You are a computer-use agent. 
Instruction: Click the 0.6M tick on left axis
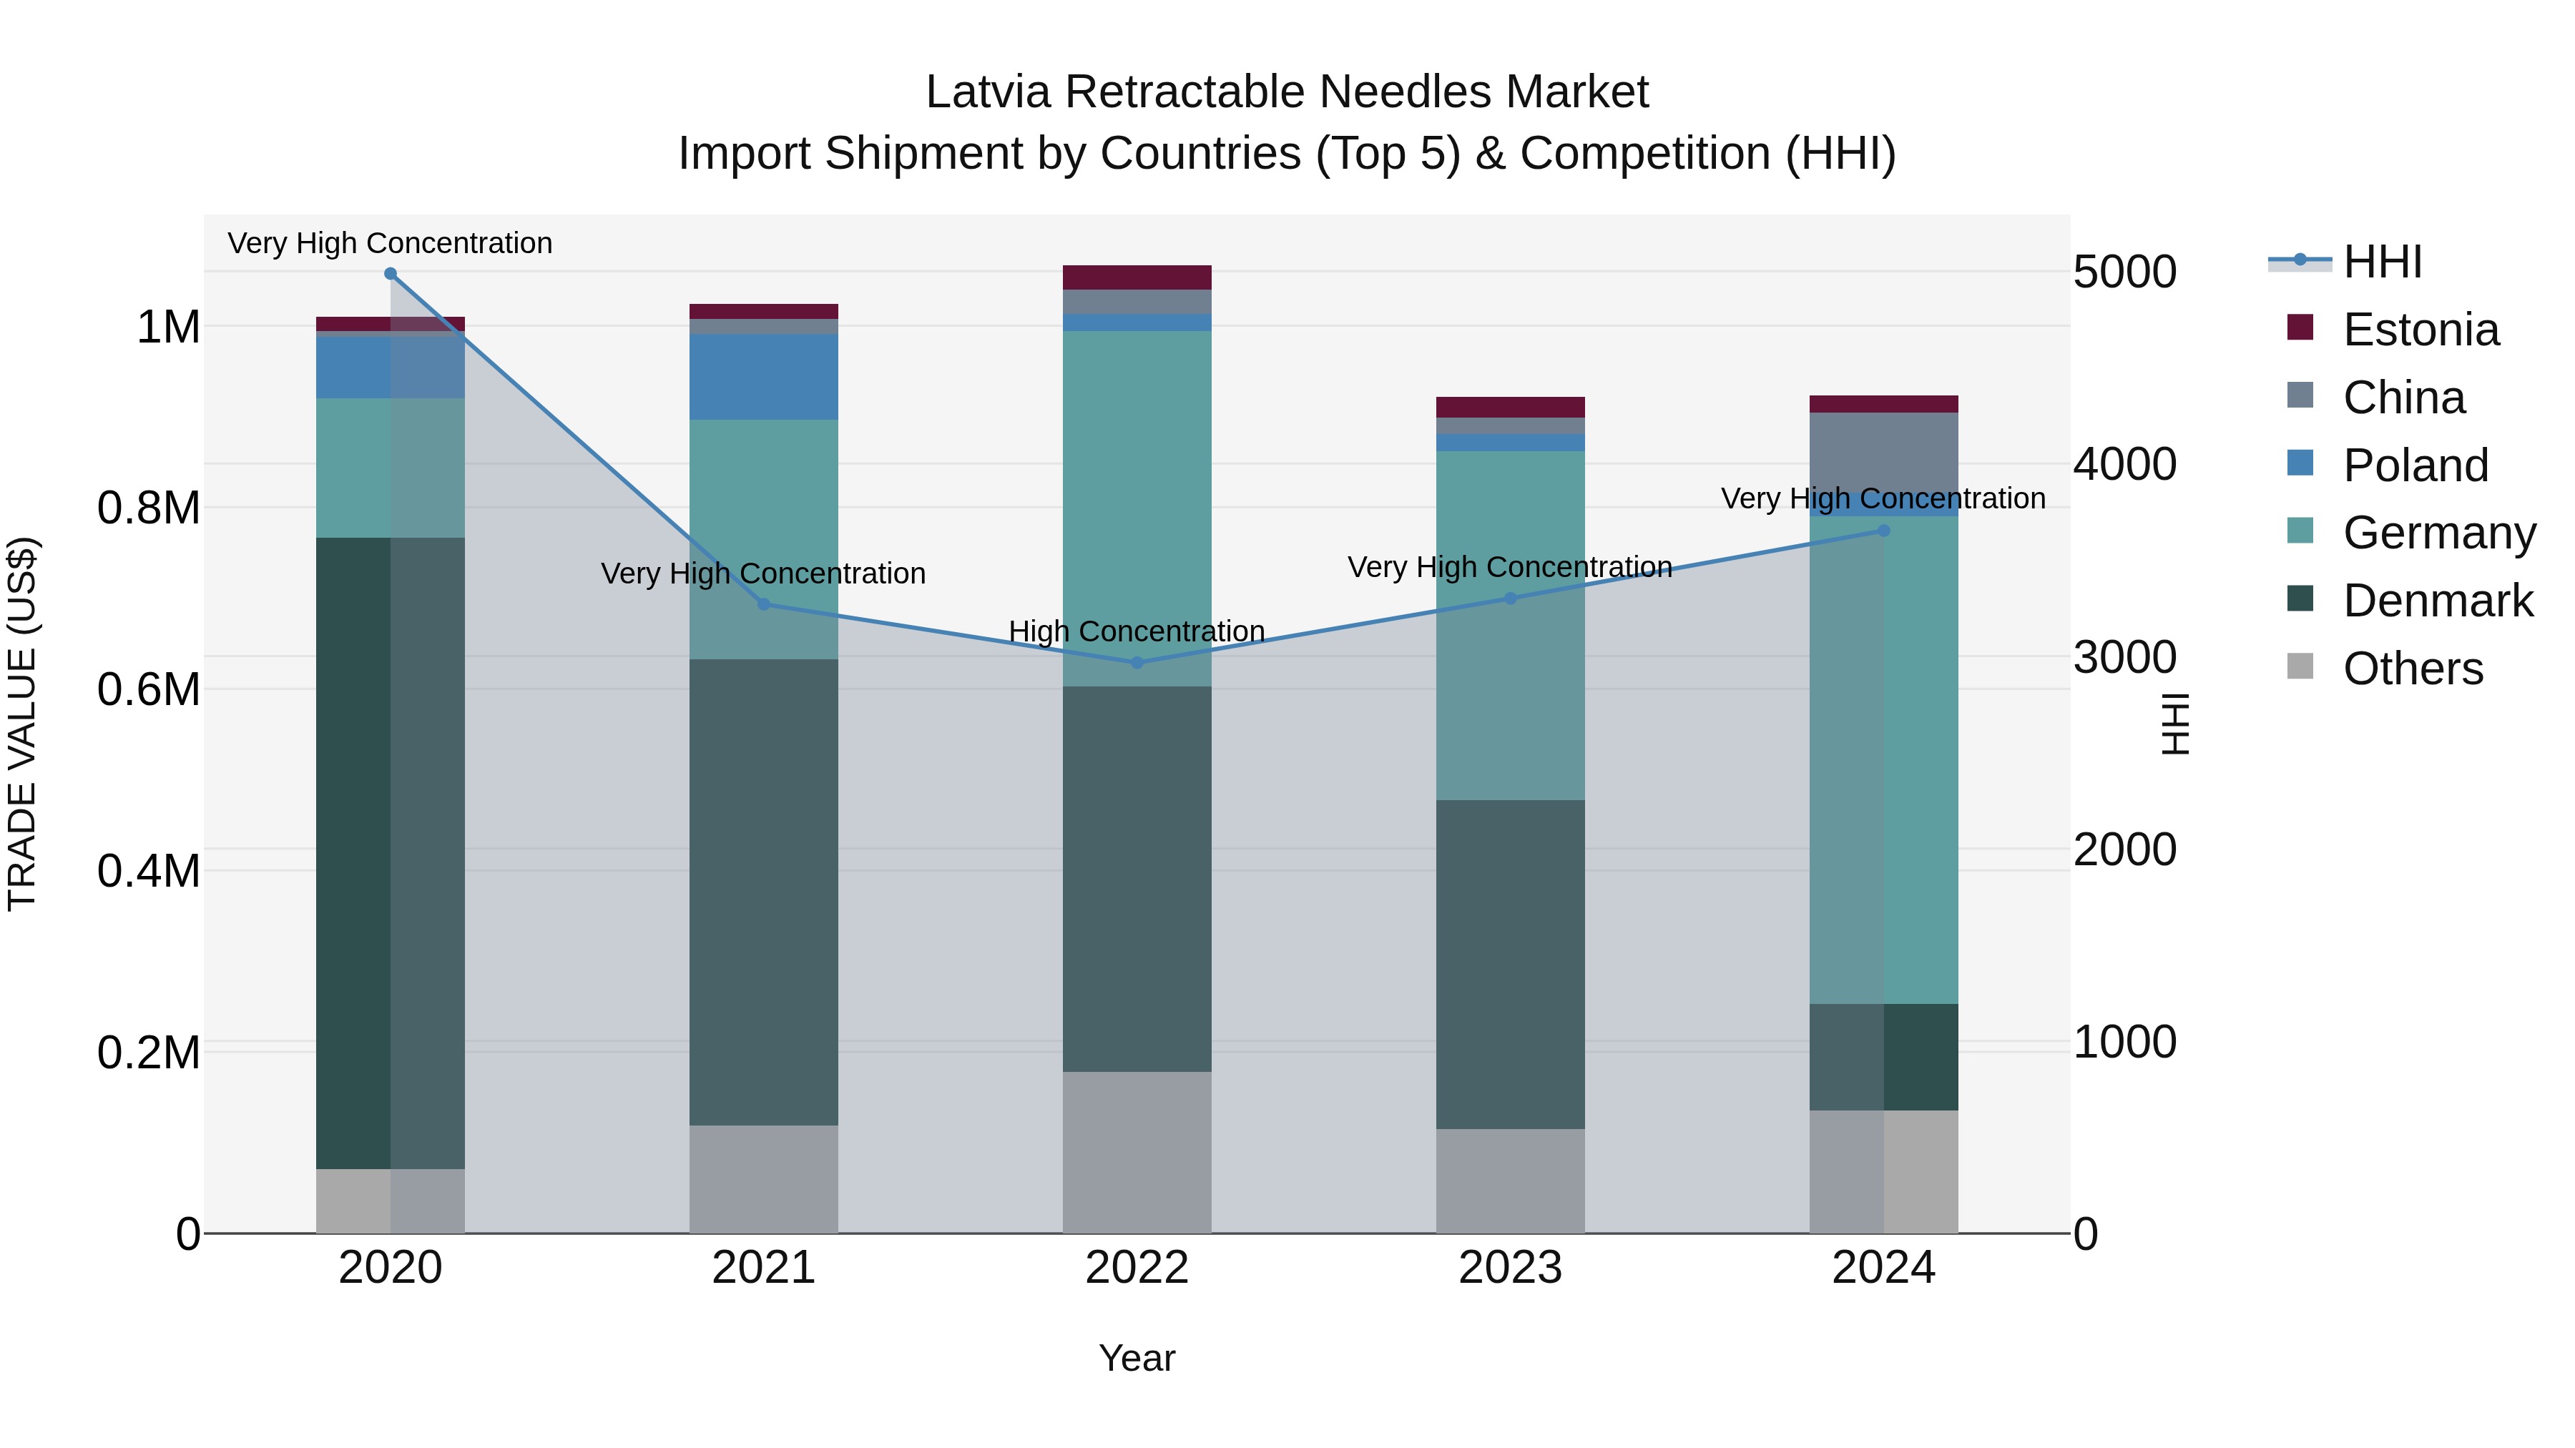[x=149, y=689]
